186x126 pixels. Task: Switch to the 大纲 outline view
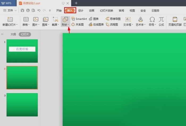(13, 34)
